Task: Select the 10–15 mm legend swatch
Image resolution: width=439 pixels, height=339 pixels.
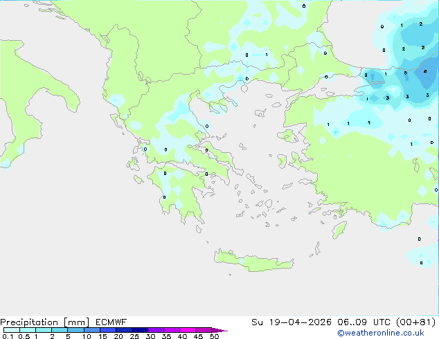Action: (91, 330)
